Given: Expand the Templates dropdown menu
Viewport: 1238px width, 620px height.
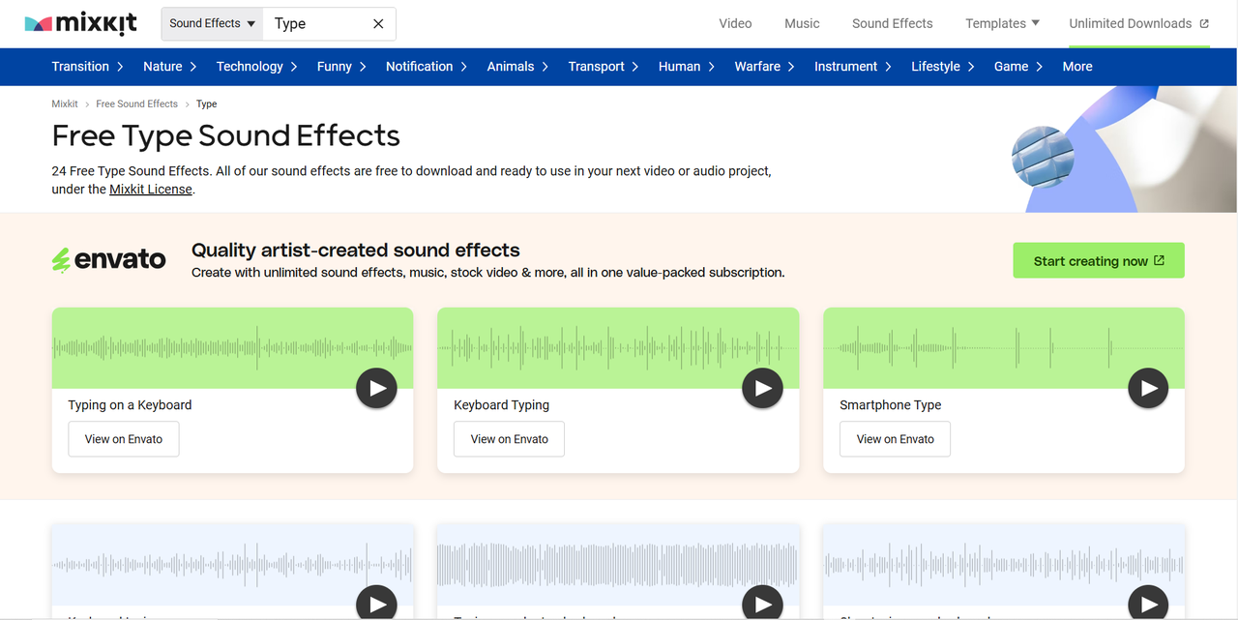Looking at the screenshot, I should pos(1002,23).
